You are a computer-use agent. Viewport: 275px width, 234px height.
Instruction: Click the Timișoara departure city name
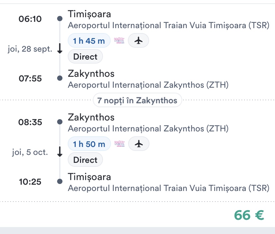(89, 14)
